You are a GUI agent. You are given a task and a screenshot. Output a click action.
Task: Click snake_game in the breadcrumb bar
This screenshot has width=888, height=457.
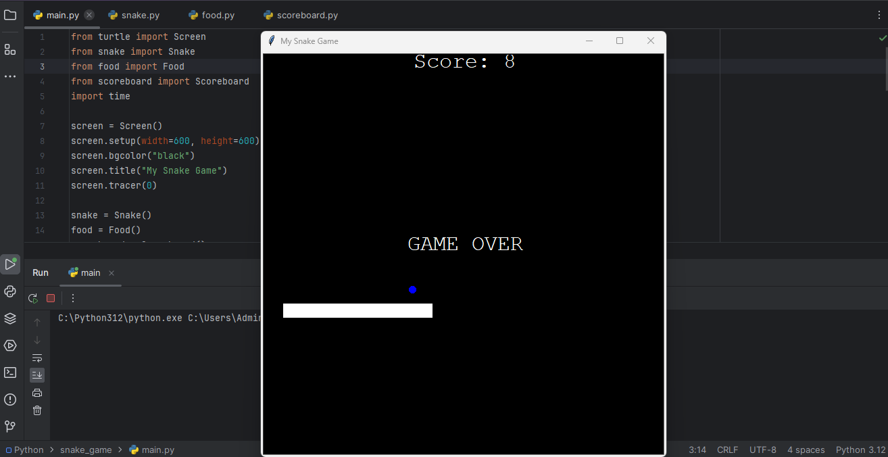click(86, 450)
